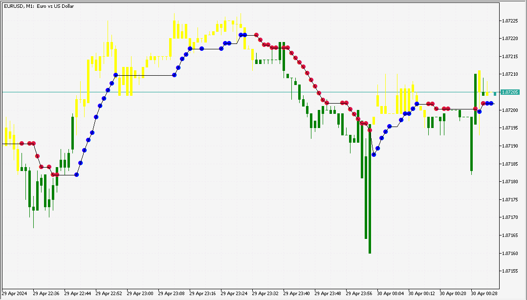
Task: Click the first red indicator dot at far left
Action: coord(22,143)
